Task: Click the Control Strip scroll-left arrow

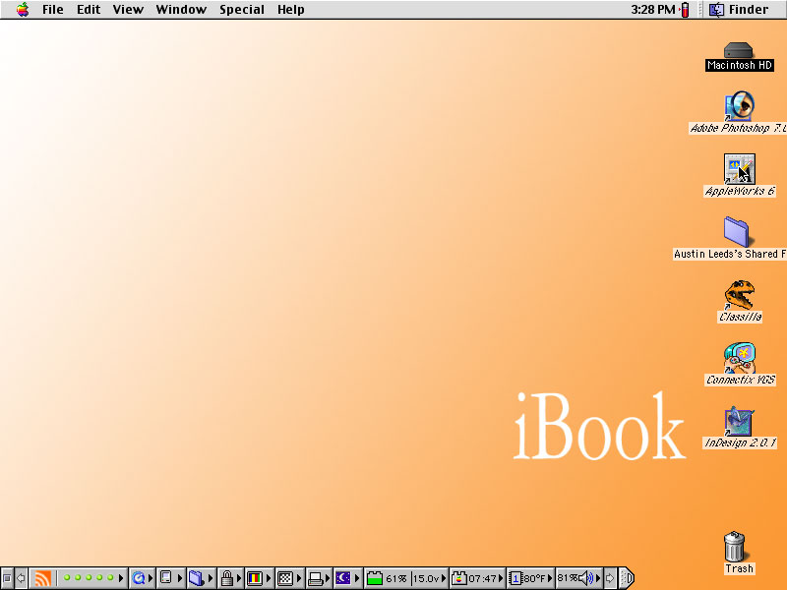Action: tap(21, 578)
